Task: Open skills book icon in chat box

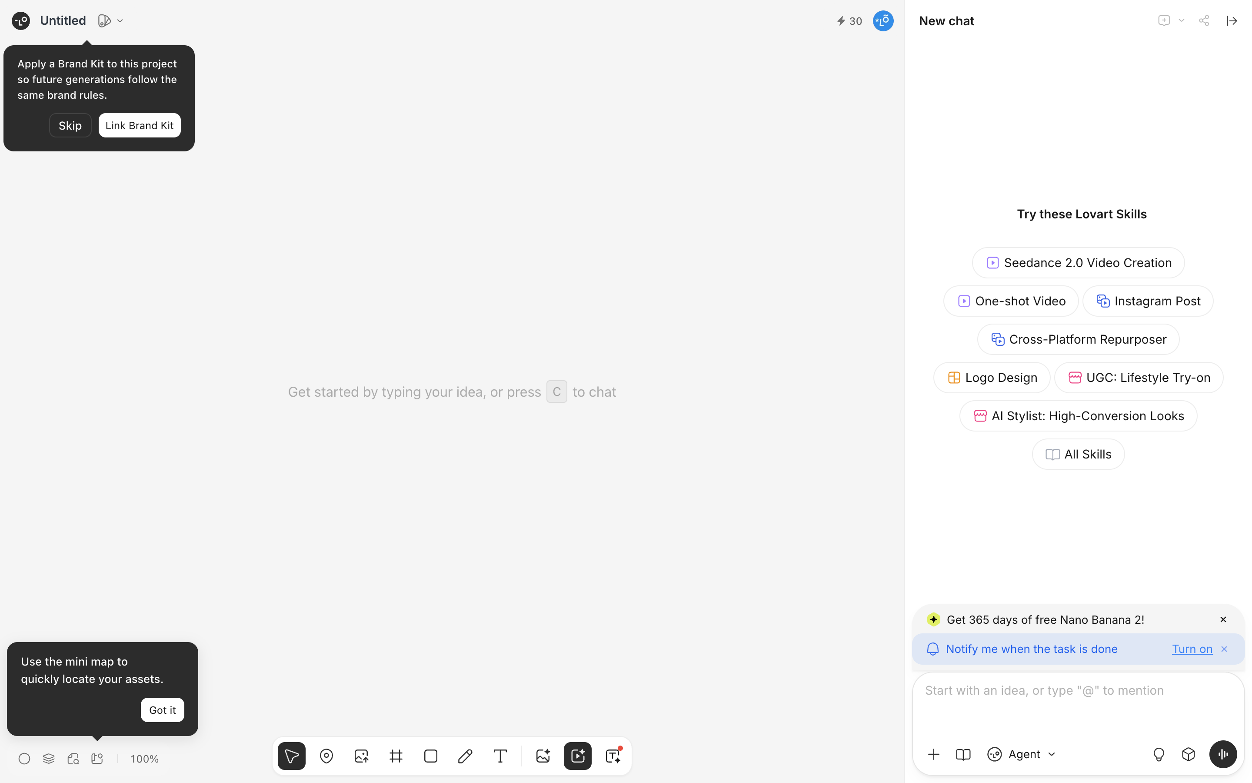Action: click(x=963, y=754)
